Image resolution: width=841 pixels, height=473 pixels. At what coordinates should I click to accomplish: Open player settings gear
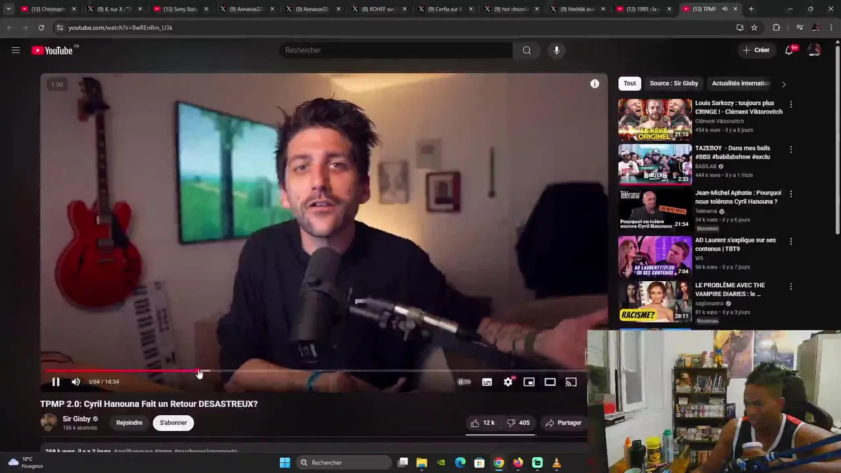tap(509, 382)
